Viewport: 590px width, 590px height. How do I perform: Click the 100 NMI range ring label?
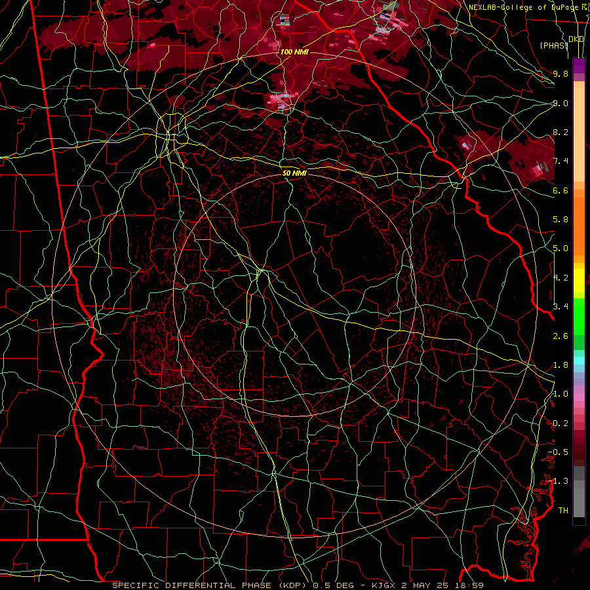point(294,52)
